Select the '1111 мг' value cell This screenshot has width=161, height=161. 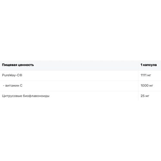150,75
